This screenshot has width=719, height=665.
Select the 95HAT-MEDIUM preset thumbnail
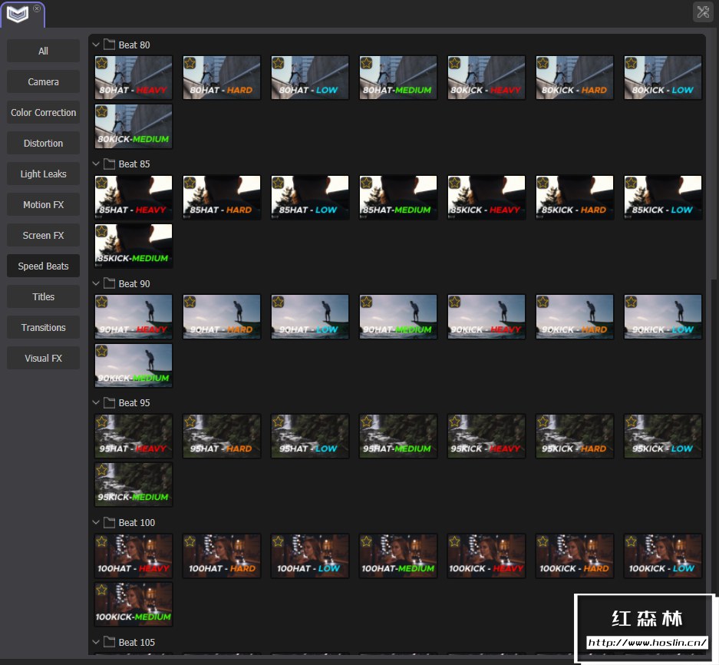point(398,436)
